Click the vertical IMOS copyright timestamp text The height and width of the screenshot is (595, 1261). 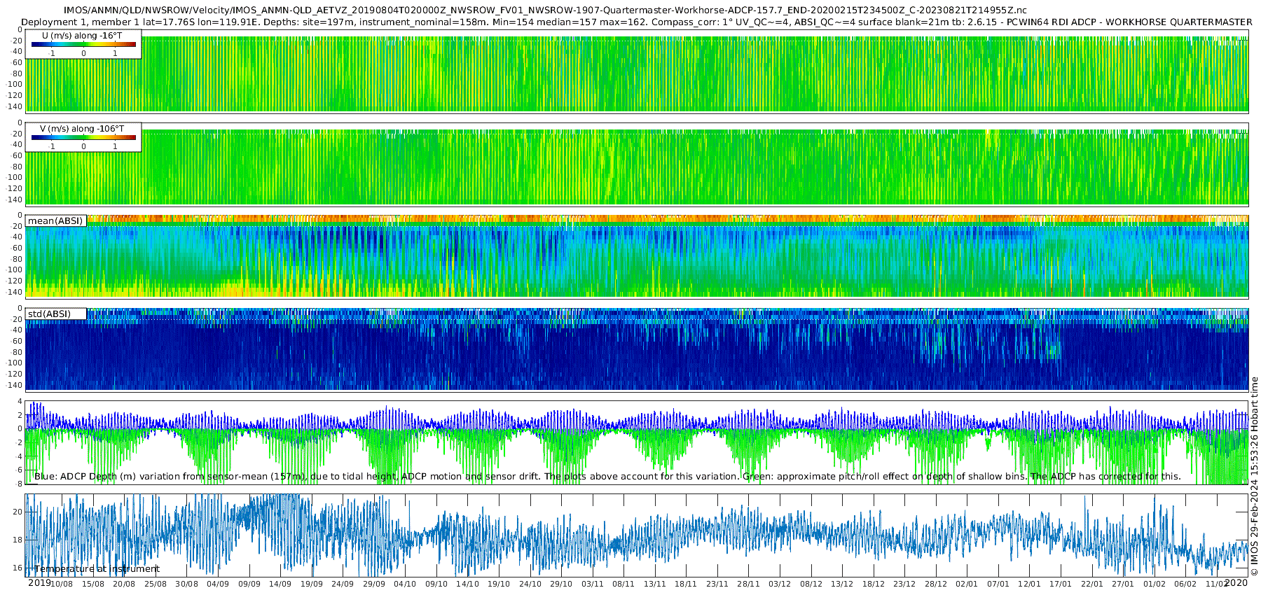[x=1255, y=477]
